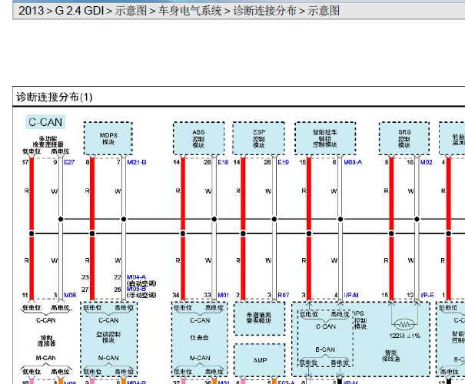
Task: Click the 122Ω ±1% resistor symbol
Action: coord(404,325)
